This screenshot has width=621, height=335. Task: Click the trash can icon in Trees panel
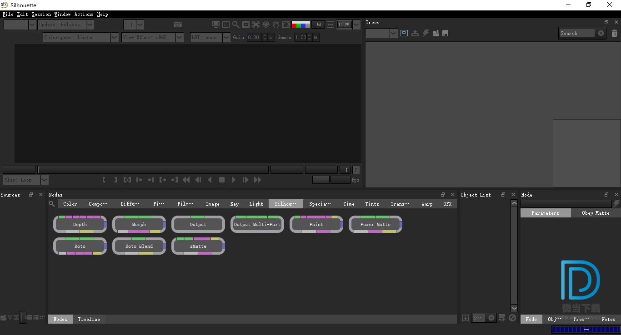(x=614, y=33)
